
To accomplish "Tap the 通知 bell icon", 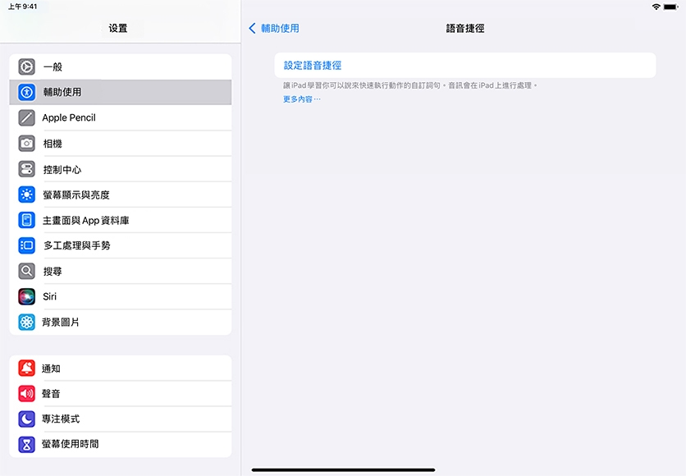I will [27, 368].
